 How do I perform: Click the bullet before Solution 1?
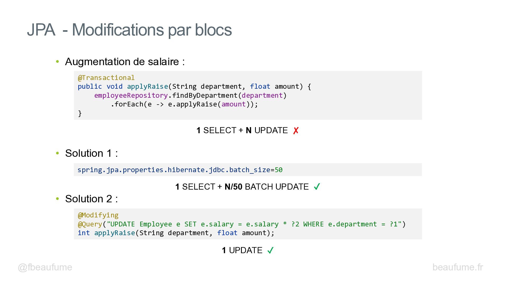[58, 153]
